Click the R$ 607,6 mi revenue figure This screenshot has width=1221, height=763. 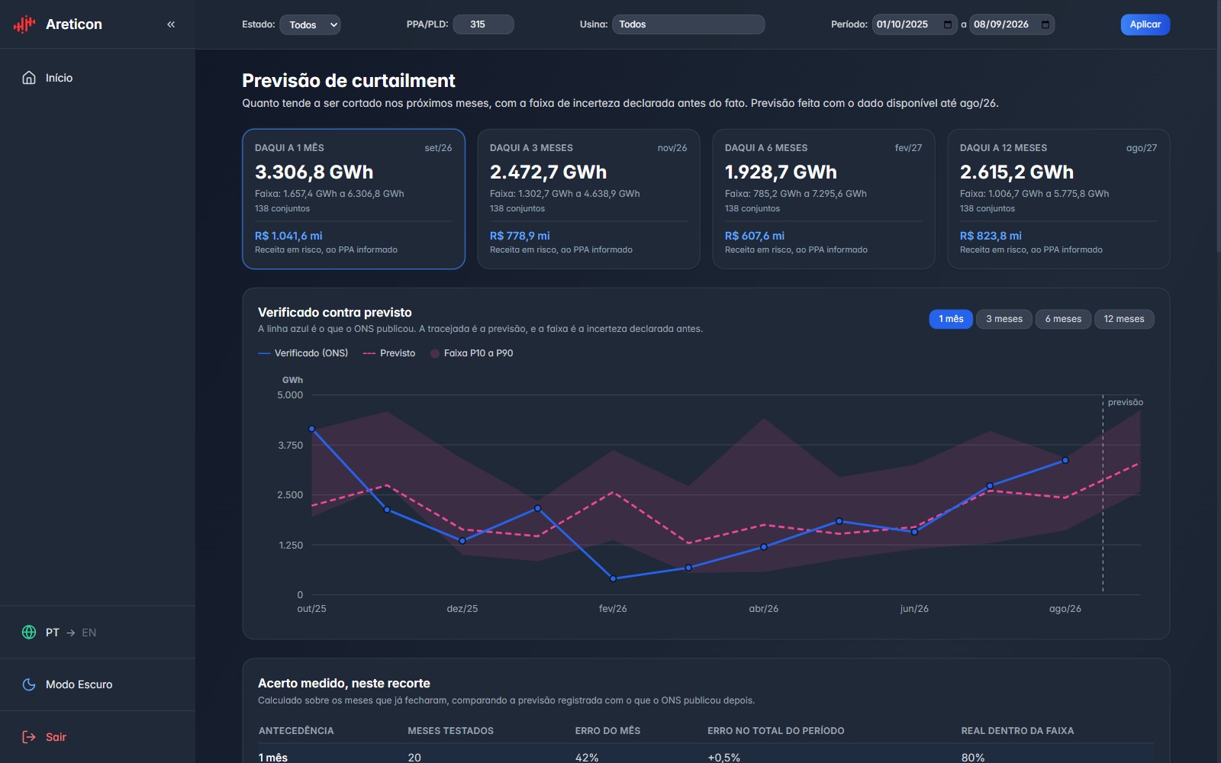tap(755, 236)
